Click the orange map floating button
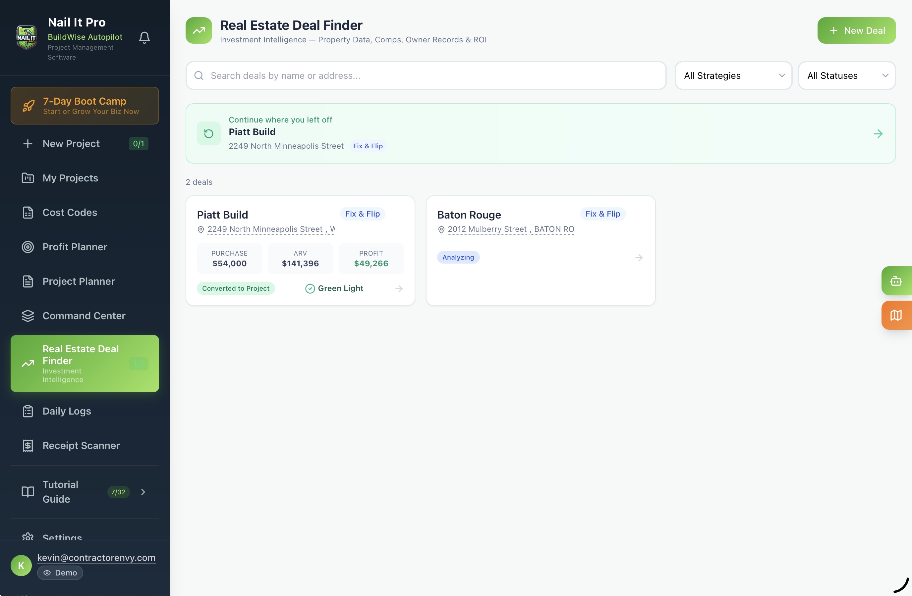 (x=895, y=316)
